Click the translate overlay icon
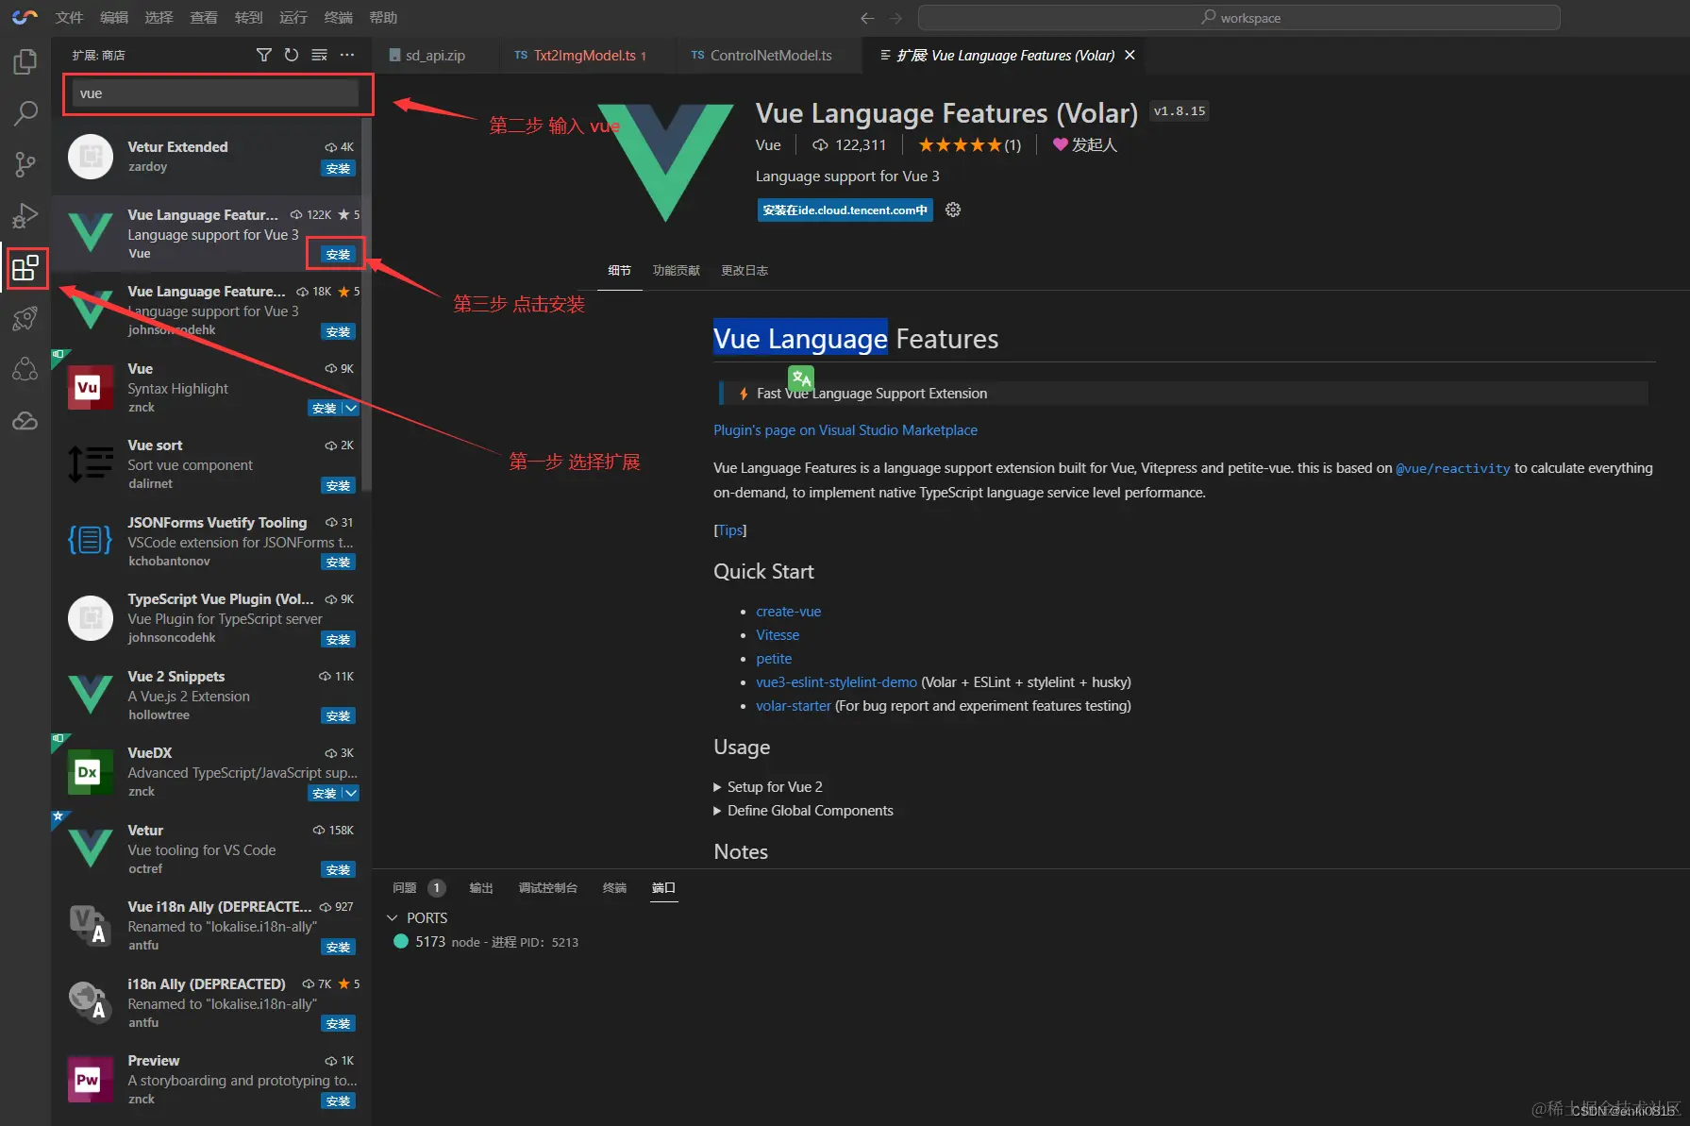Image resolution: width=1690 pixels, height=1126 pixels. (x=801, y=378)
